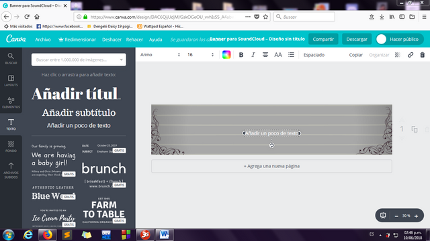This screenshot has width=430, height=241.
Task: Open Sublime Text from taskbar
Action: click(67, 235)
